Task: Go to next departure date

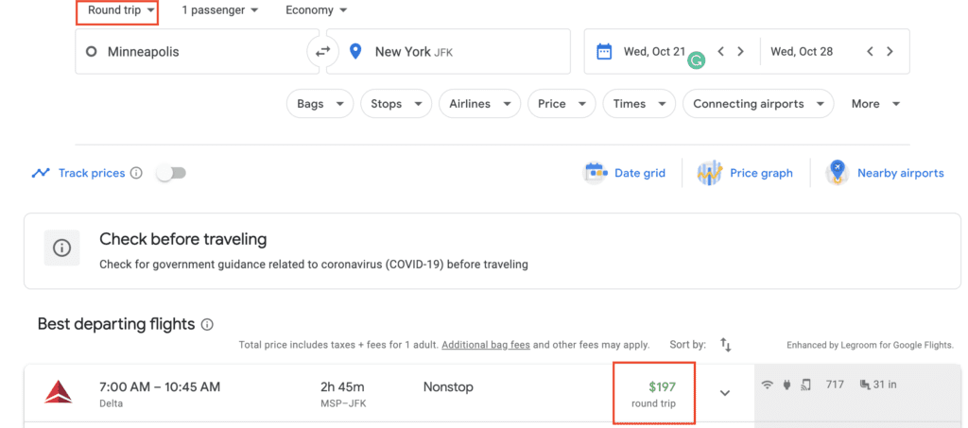Action: click(740, 52)
